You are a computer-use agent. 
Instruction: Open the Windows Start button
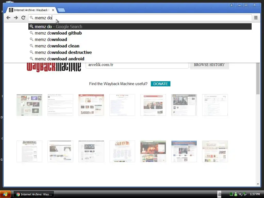tap(5, 194)
